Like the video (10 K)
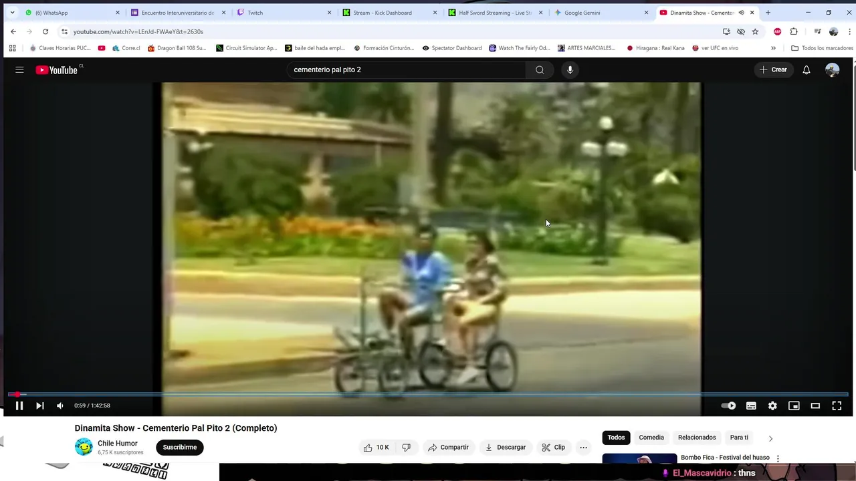This screenshot has width=856, height=481. [x=377, y=448]
